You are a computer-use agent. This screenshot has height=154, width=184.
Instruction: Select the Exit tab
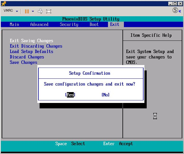[115, 25]
